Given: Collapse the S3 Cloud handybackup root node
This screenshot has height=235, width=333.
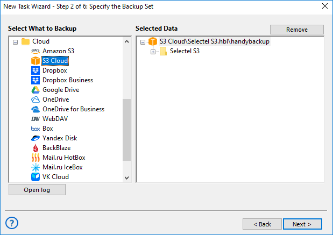Looking at the screenshot, I should coord(143,41).
